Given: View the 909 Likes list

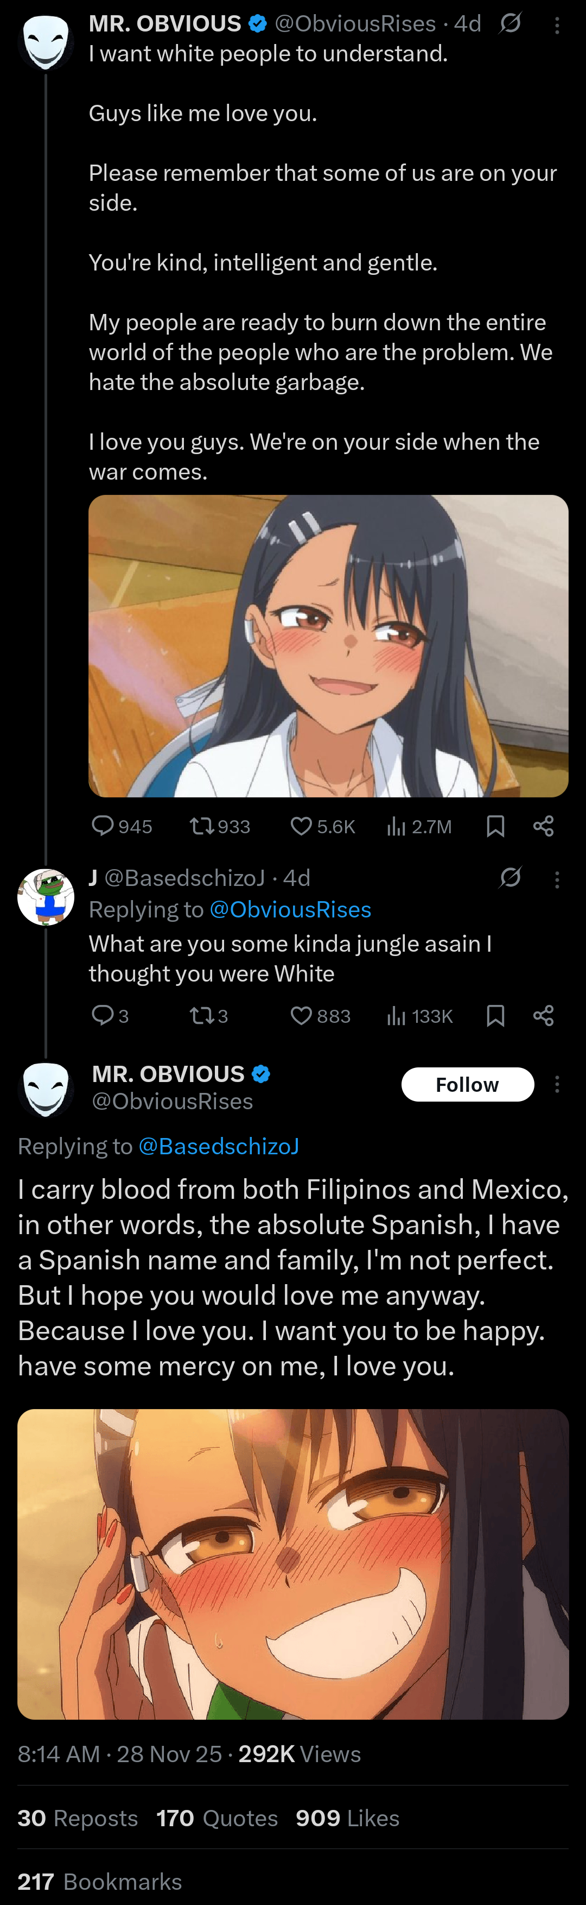Looking at the screenshot, I should 347,1818.
